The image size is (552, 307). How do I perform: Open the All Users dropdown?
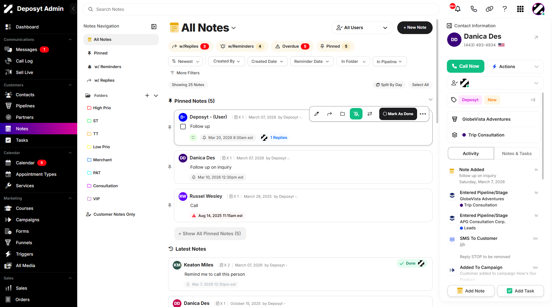pos(362,28)
